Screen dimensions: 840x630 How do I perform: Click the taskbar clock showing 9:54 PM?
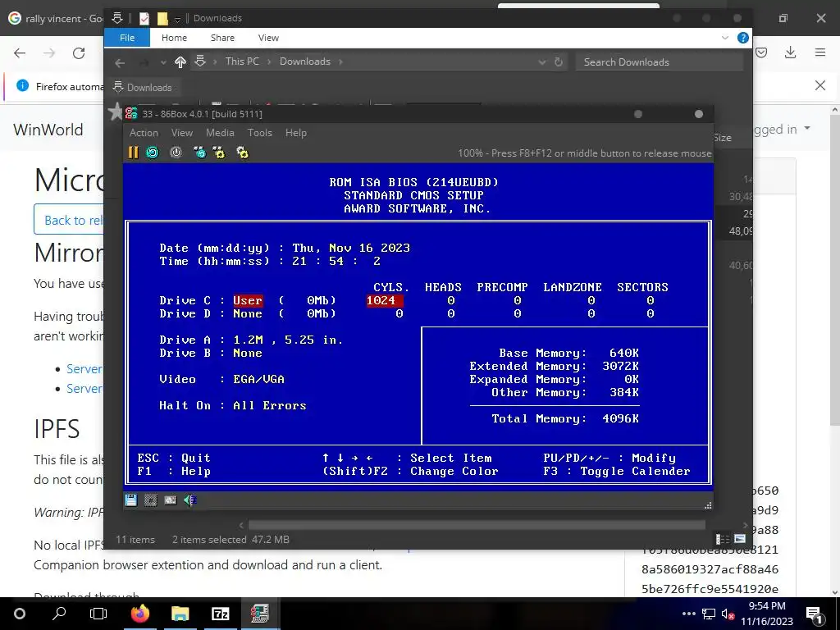[x=767, y=614]
